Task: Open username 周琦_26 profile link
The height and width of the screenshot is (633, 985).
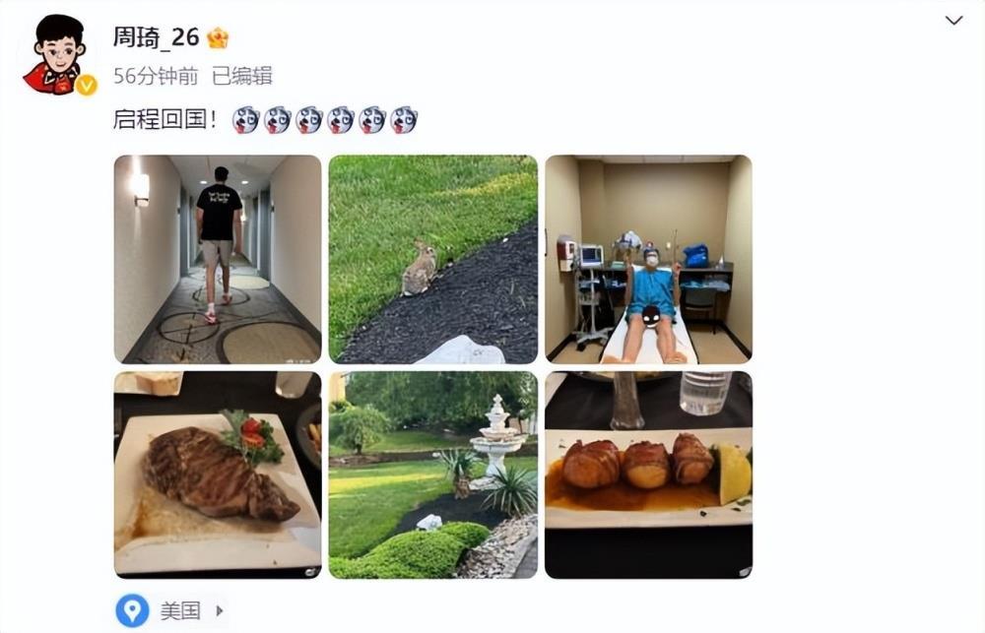Action: 156,37
